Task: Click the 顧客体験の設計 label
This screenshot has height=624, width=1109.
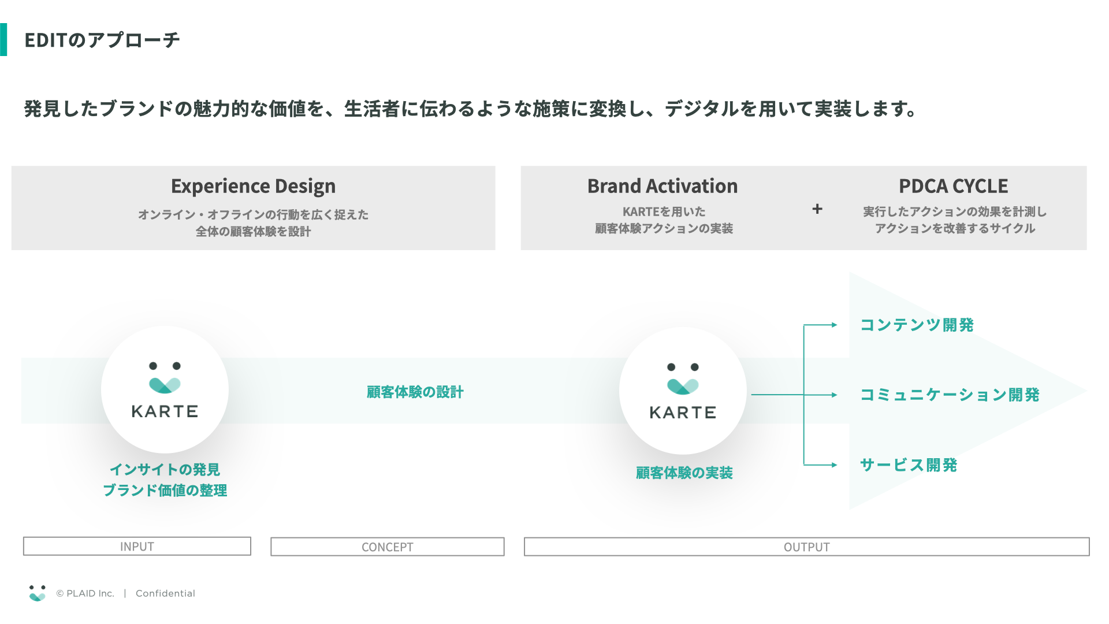Action: click(415, 392)
